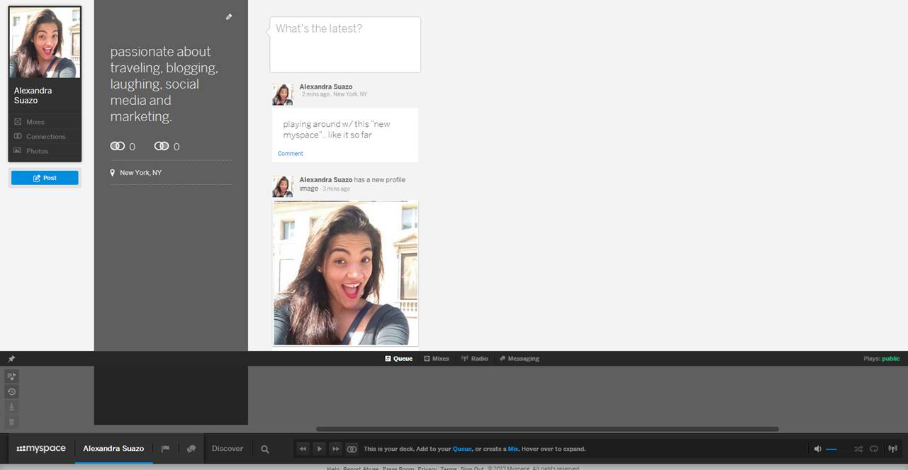
Task: Open Photos in the profile sidebar
Action: (x=37, y=151)
